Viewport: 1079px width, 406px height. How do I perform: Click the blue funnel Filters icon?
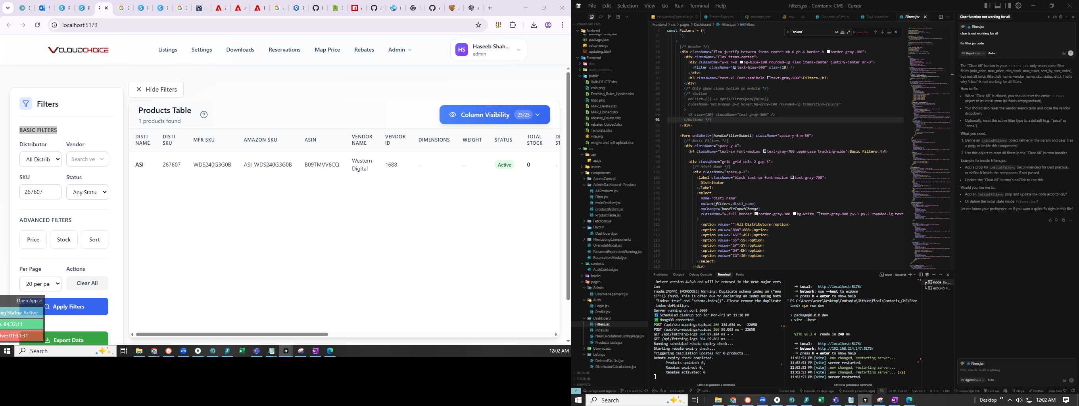tap(25, 104)
